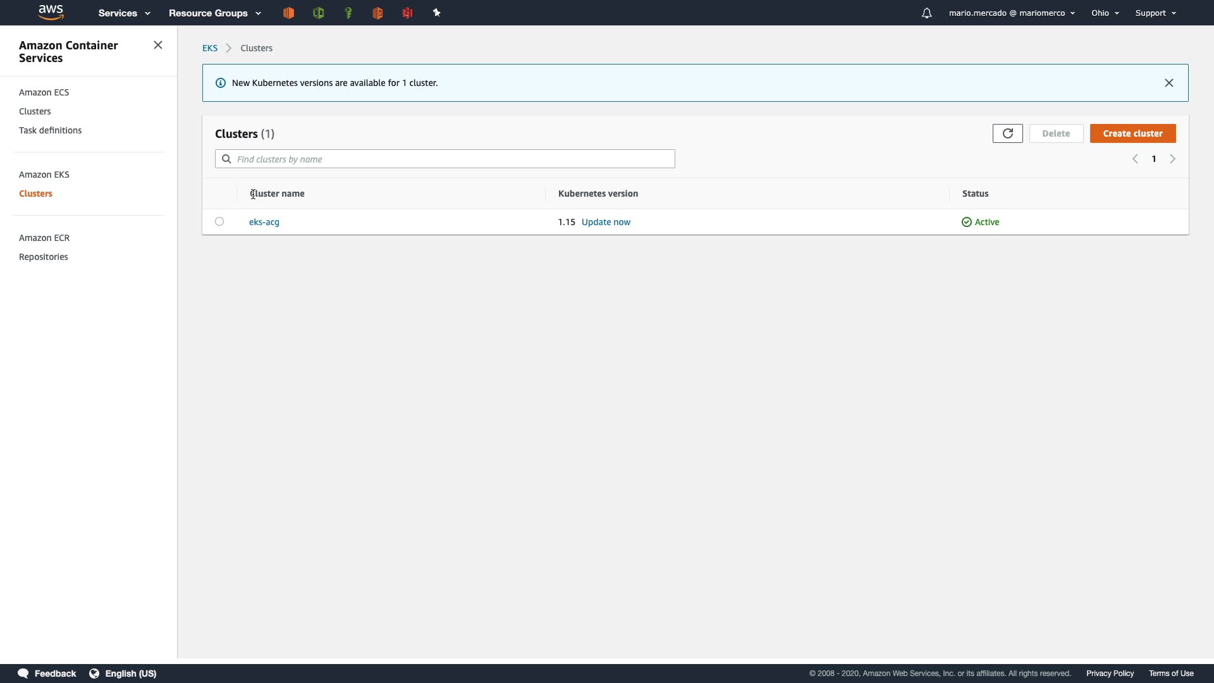Click Update now for Kubernetes version
Screen dimensions: 1214x683
(x=606, y=222)
